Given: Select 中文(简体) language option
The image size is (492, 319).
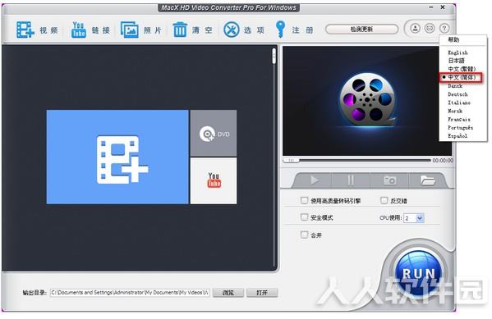Looking at the screenshot, I should pos(462,77).
